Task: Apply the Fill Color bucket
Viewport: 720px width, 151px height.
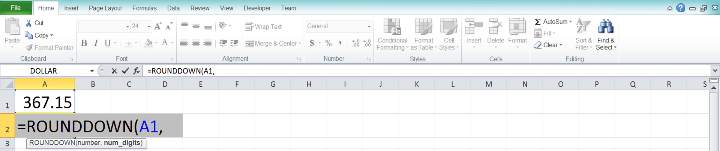Action: (149, 43)
